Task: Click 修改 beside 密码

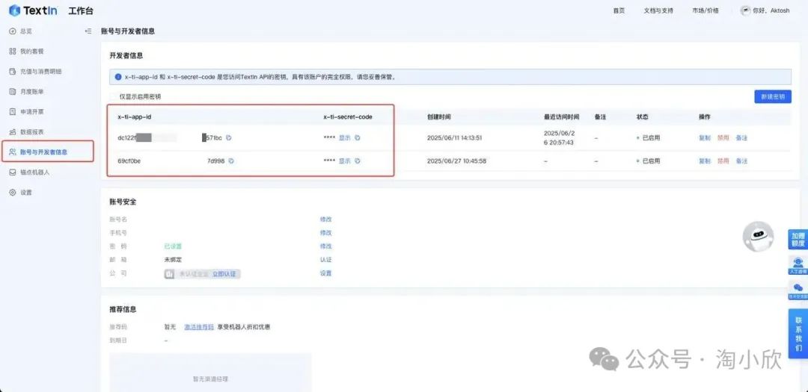Action: 325,246
